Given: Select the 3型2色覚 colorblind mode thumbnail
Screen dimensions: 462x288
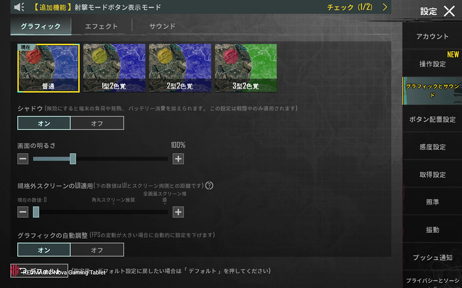Looking at the screenshot, I should click(x=246, y=68).
